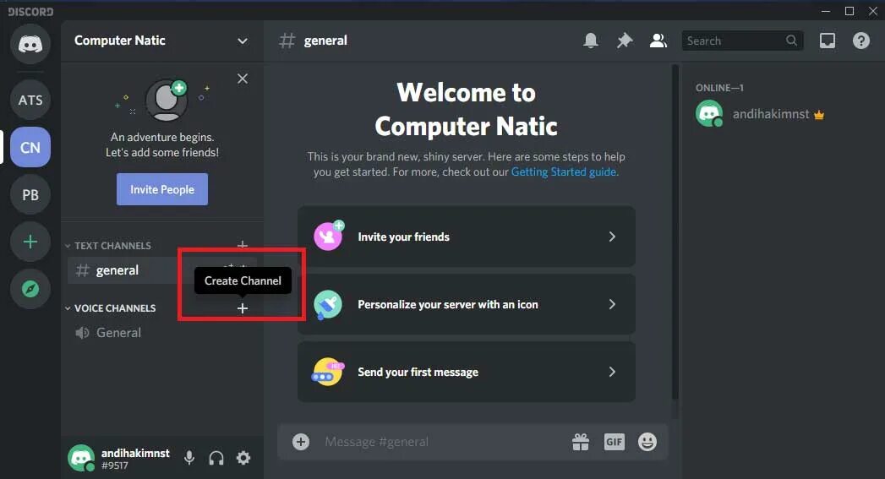Click the general channel header title

325,41
